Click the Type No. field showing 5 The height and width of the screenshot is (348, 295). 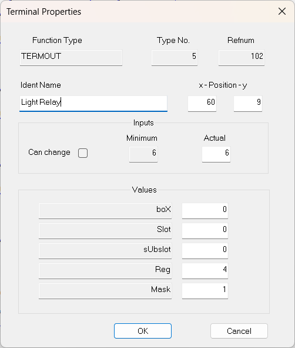pyautogui.click(x=175, y=57)
